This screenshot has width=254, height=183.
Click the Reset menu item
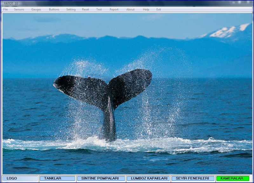pos(86,10)
